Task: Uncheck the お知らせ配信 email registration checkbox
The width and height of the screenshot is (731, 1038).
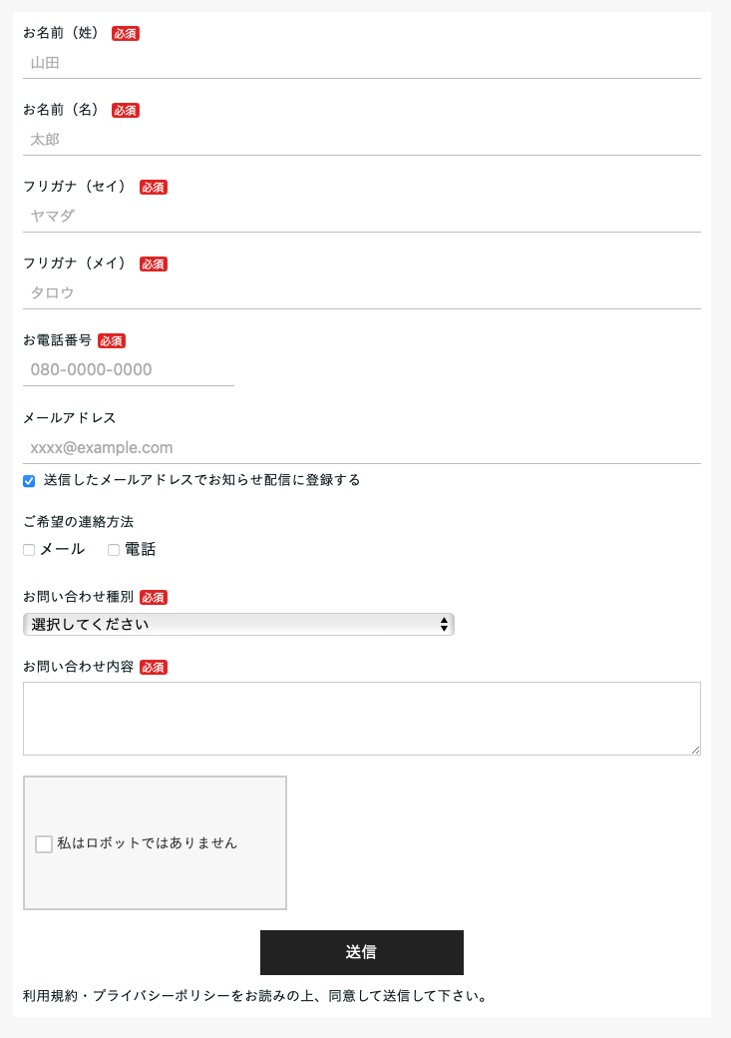Action: 28,480
